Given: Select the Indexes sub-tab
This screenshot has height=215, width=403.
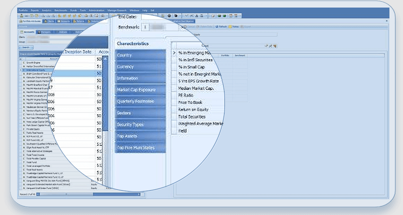Looking at the screenshot, I should [x=61, y=32].
